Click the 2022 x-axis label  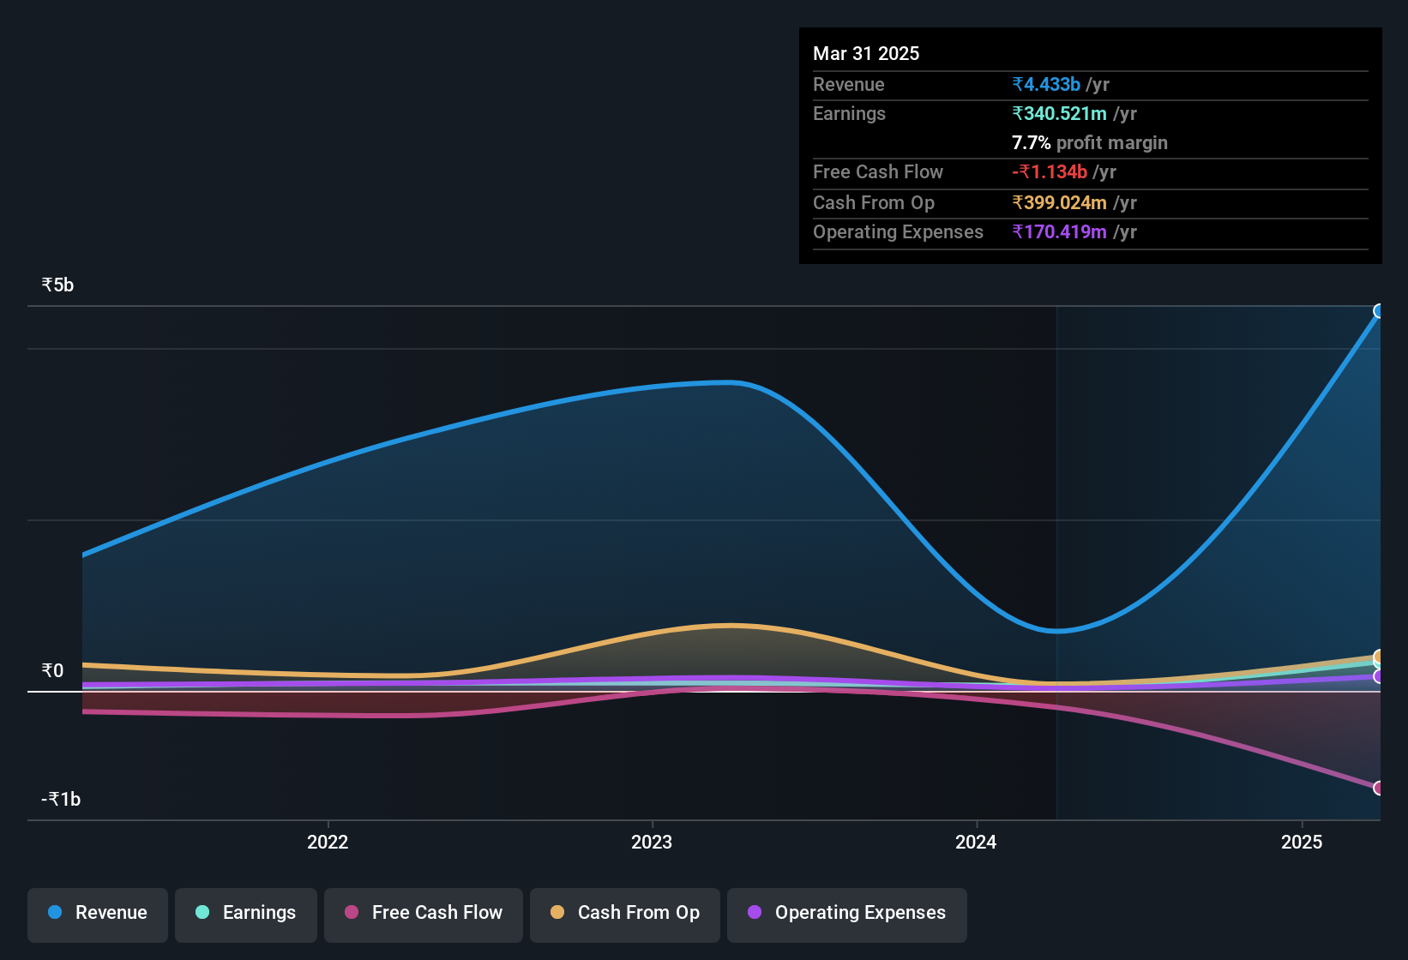[x=328, y=842]
